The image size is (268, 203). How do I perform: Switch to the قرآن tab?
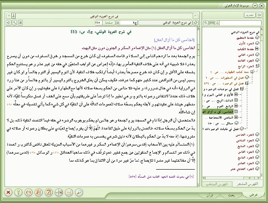point(210,195)
